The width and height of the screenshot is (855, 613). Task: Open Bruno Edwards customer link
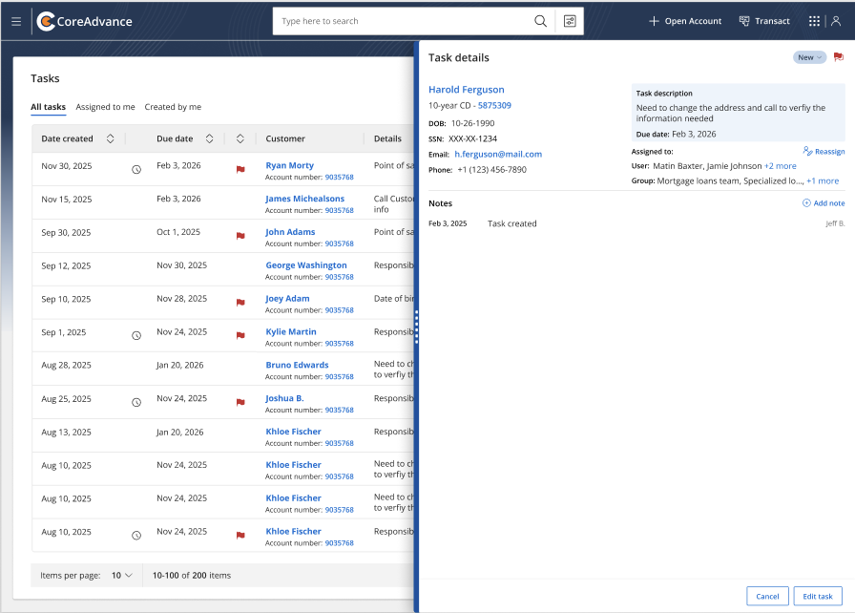[x=297, y=365]
